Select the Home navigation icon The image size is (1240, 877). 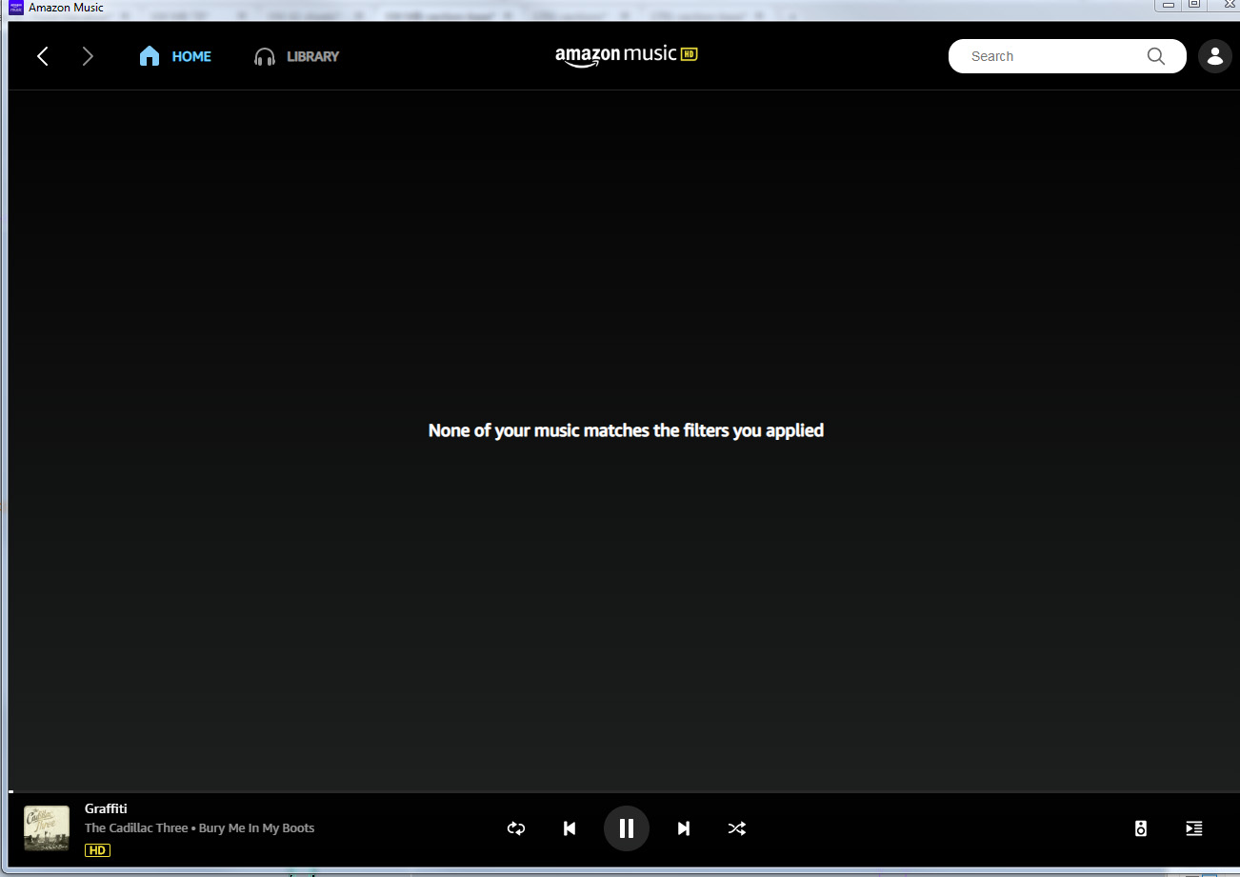click(150, 55)
